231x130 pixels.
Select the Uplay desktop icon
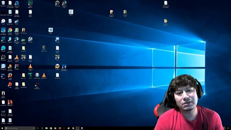click(51, 30)
